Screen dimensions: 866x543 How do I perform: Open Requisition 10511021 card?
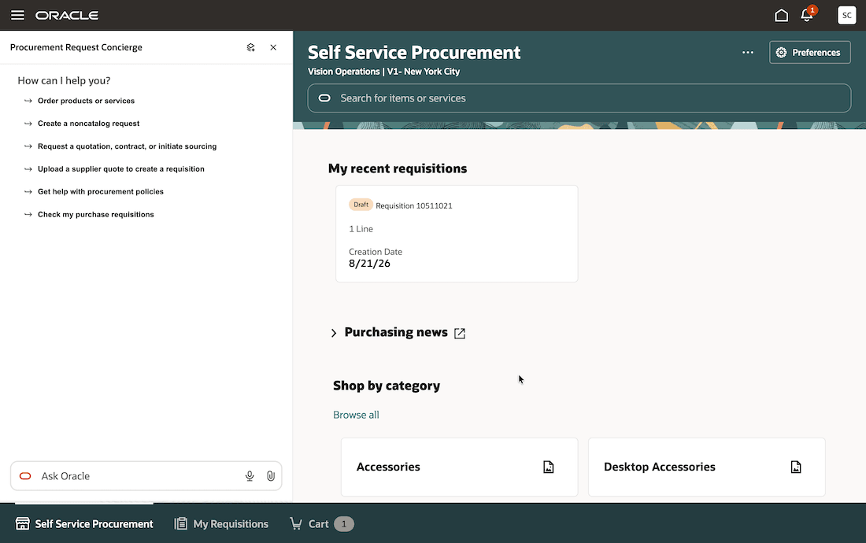457,234
